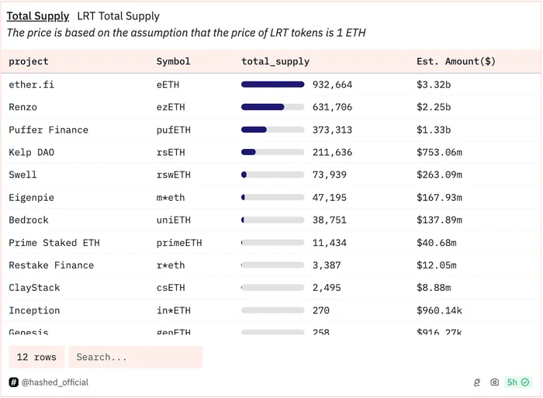
Task: Sort by the project column header
Action: [x=29, y=61]
